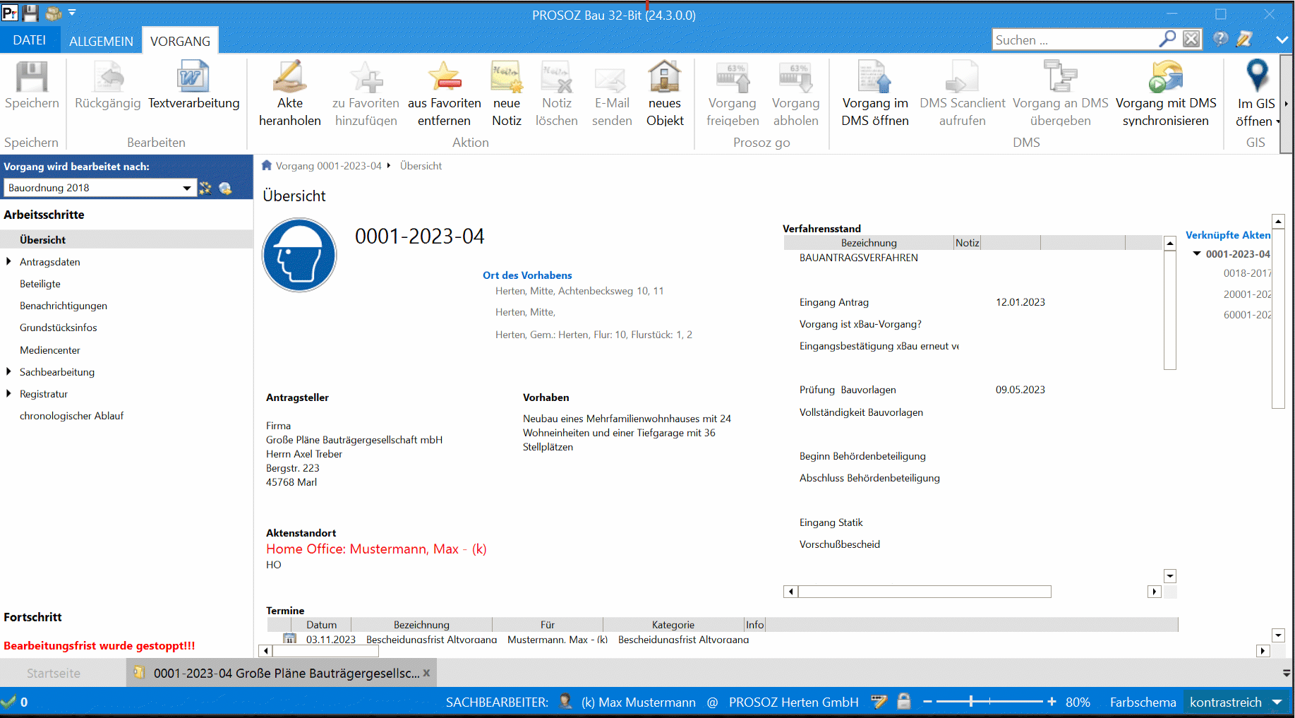Expand the Sachbearbeitung tree node
Screen dimensions: 1295x718
[x=8, y=371]
